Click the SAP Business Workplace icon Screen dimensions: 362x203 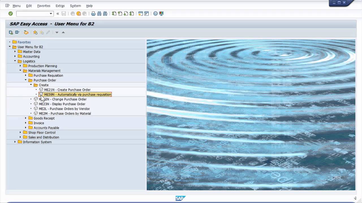(x=26, y=32)
